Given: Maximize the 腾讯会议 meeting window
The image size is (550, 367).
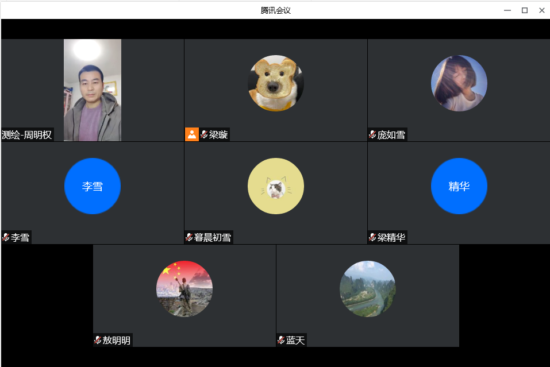Looking at the screenshot, I should [524, 10].
